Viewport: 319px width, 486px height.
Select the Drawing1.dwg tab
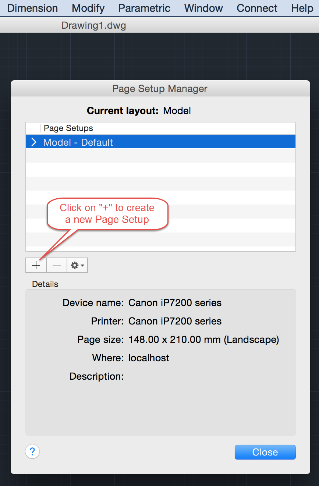coord(94,25)
